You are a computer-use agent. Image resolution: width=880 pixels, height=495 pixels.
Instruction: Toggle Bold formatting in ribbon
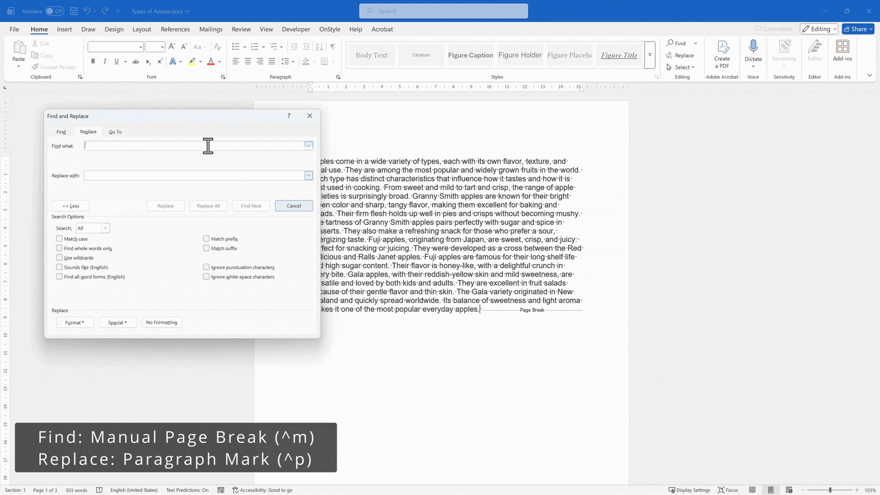click(x=93, y=61)
